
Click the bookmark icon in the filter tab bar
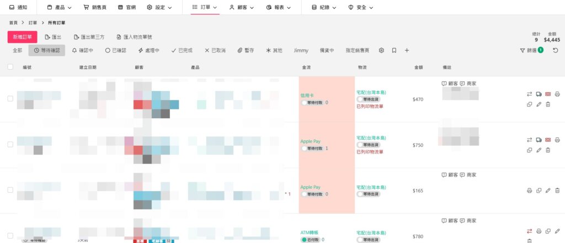[x=394, y=50]
